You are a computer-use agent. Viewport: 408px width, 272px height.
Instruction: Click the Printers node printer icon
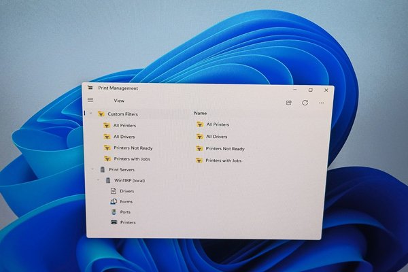click(114, 222)
